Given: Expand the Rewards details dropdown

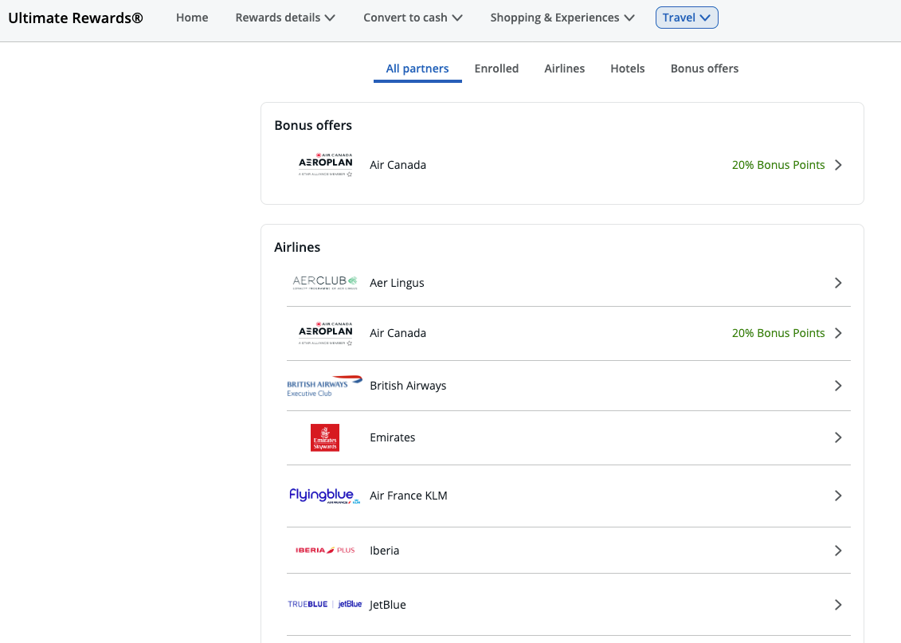Looking at the screenshot, I should [x=285, y=18].
